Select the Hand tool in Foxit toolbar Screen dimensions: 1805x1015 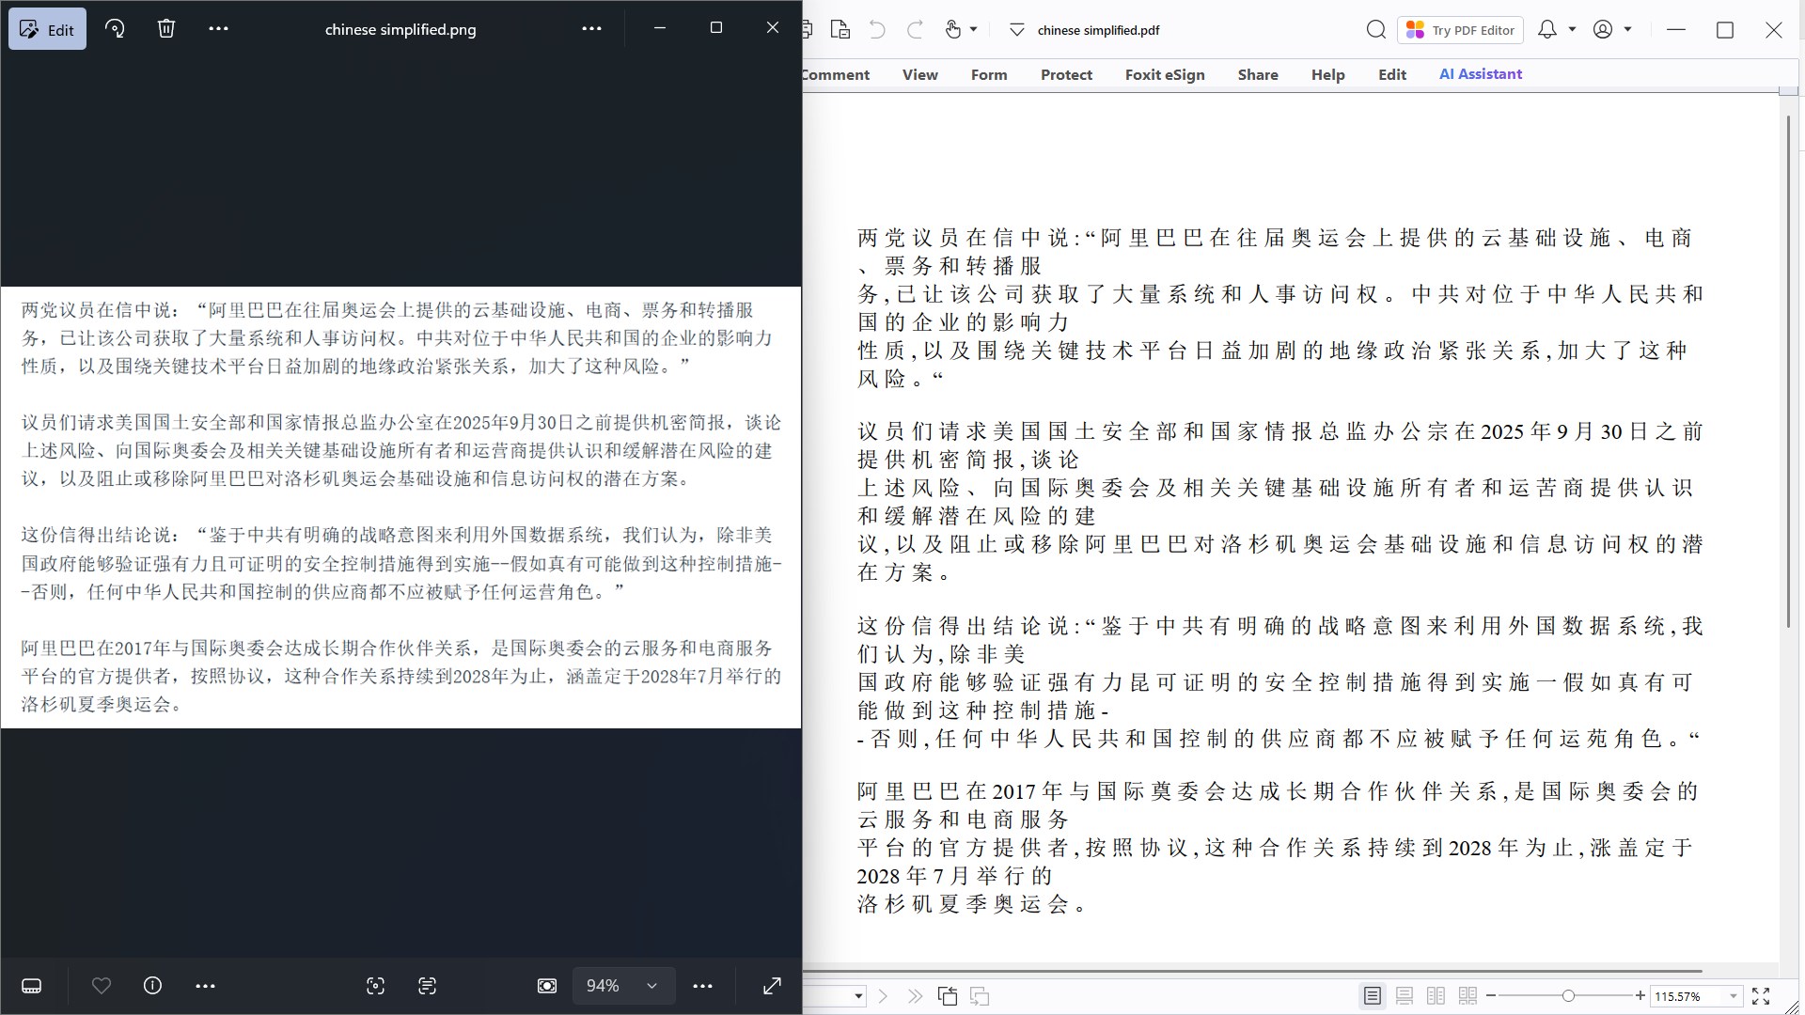953,30
